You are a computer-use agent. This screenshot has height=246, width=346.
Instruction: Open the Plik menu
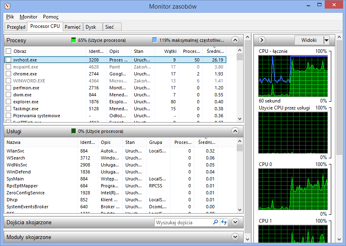pyautogui.click(x=10, y=17)
